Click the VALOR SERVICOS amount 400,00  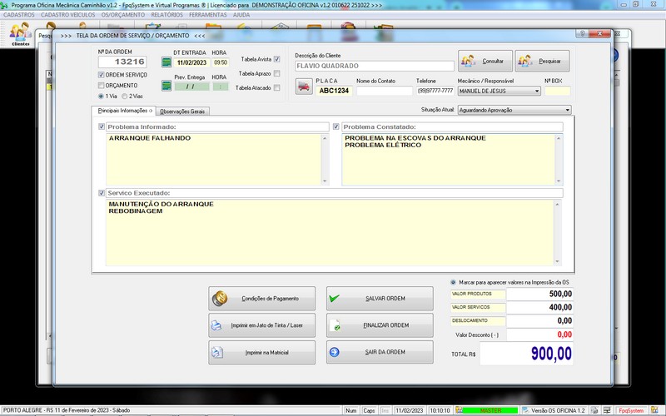[539, 307]
